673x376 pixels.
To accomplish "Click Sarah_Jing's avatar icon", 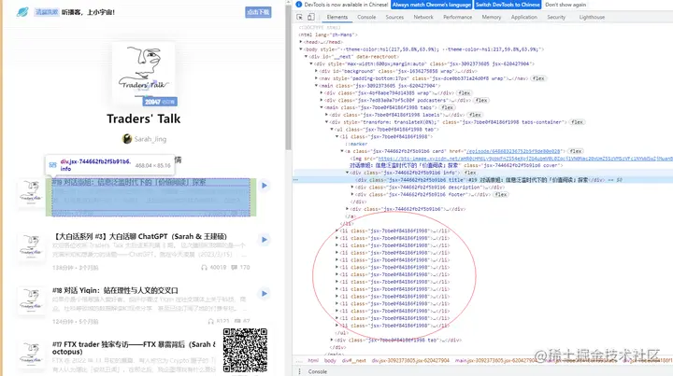I will (x=127, y=139).
